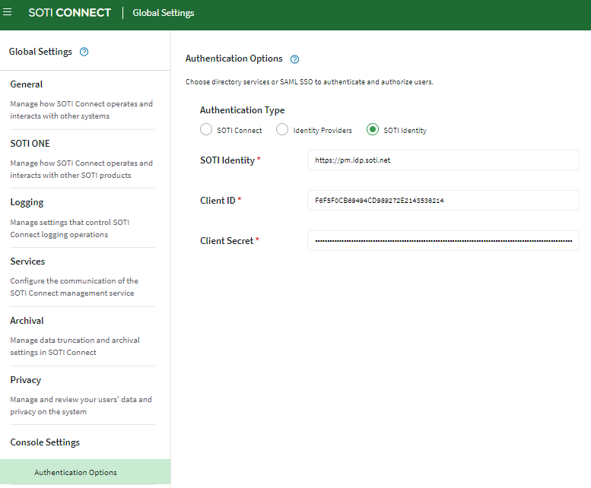Click the Global Settings header title
The height and width of the screenshot is (488, 591).
pos(164,13)
